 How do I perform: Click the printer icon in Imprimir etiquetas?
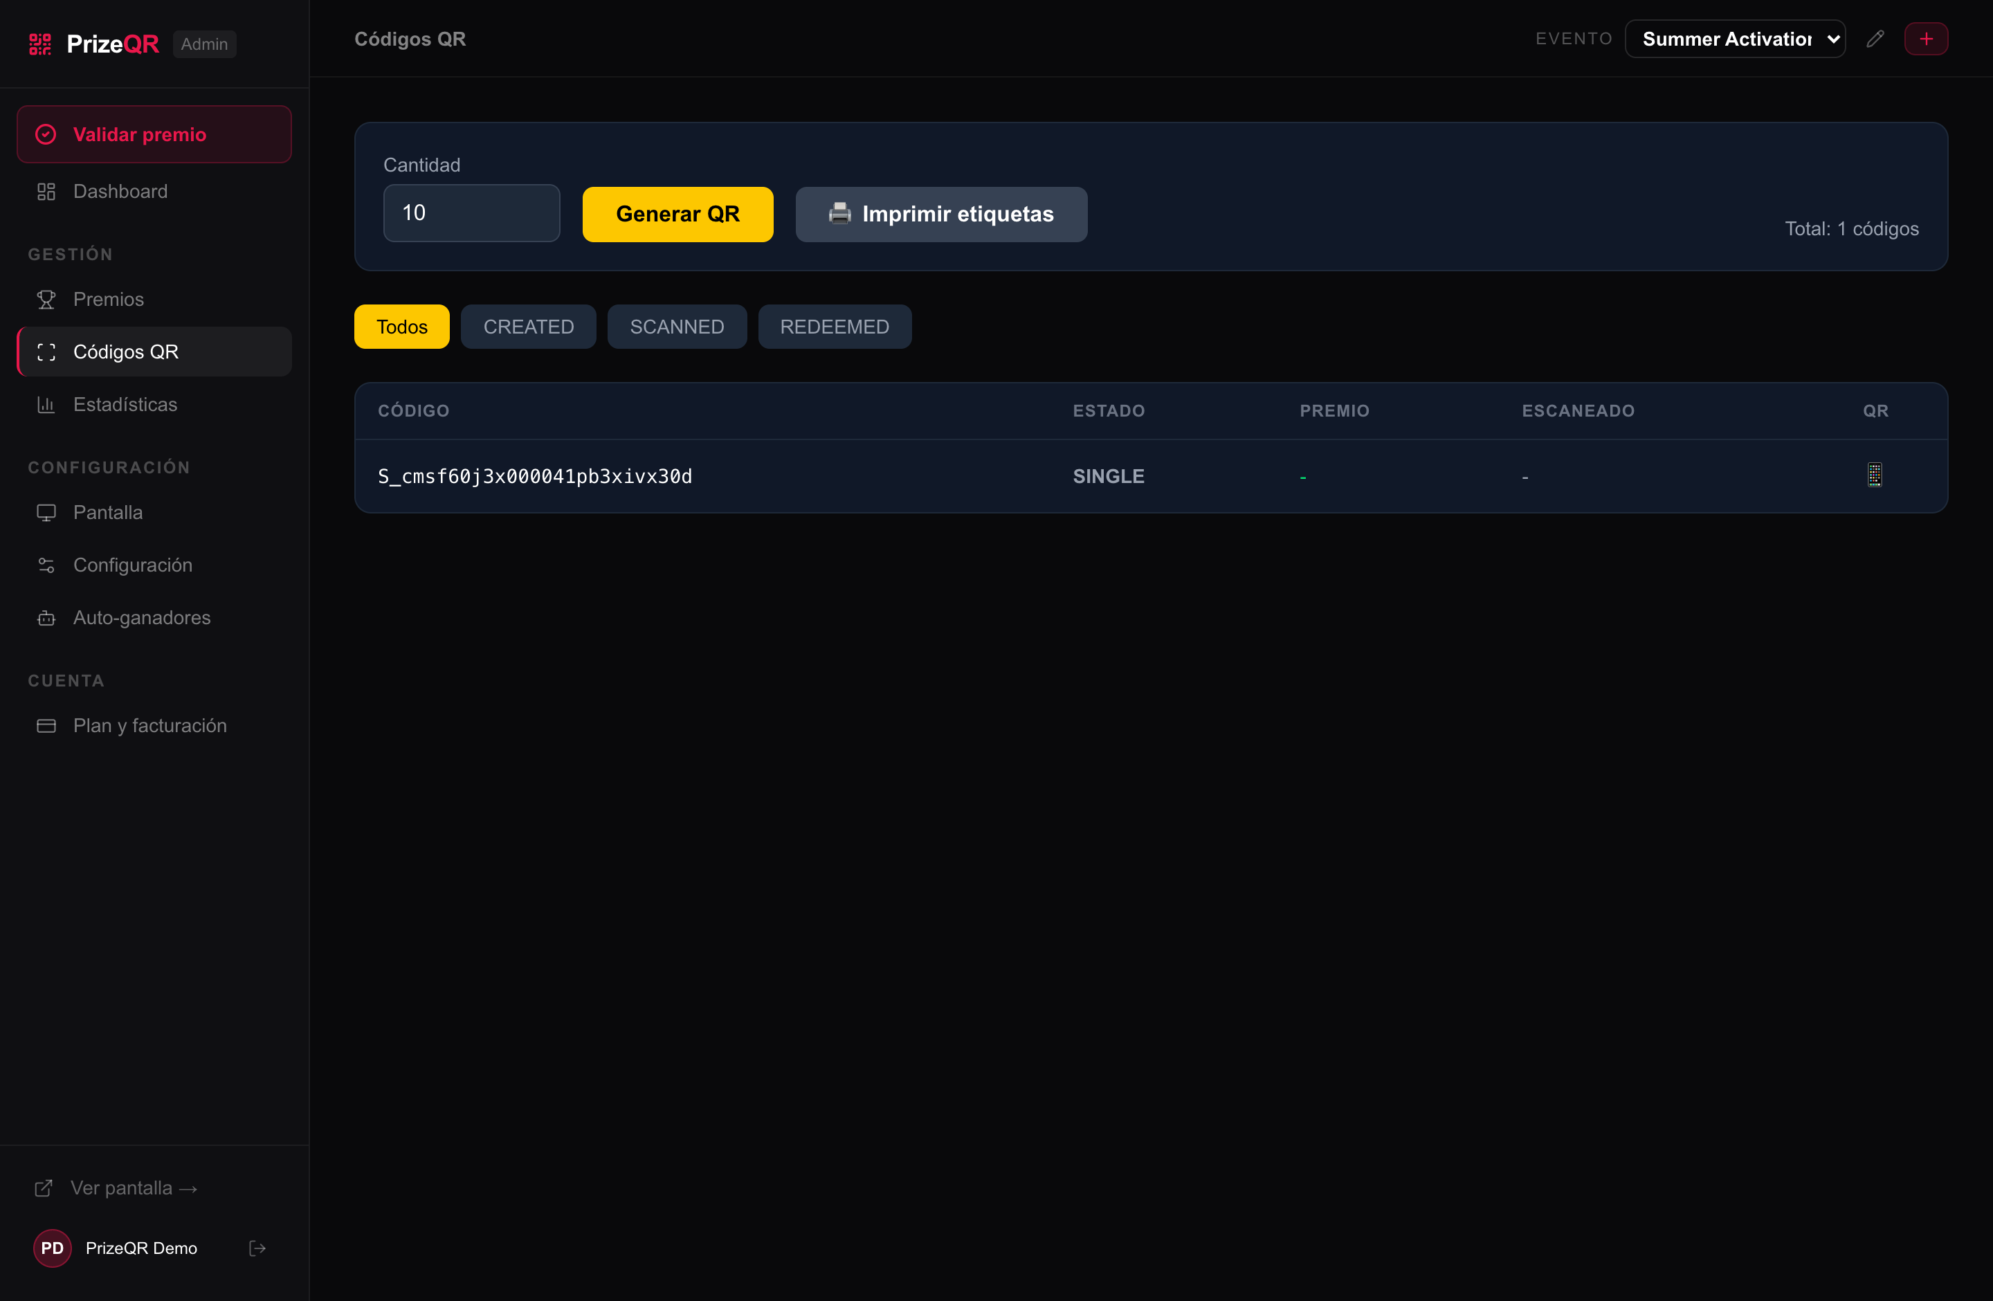point(840,213)
